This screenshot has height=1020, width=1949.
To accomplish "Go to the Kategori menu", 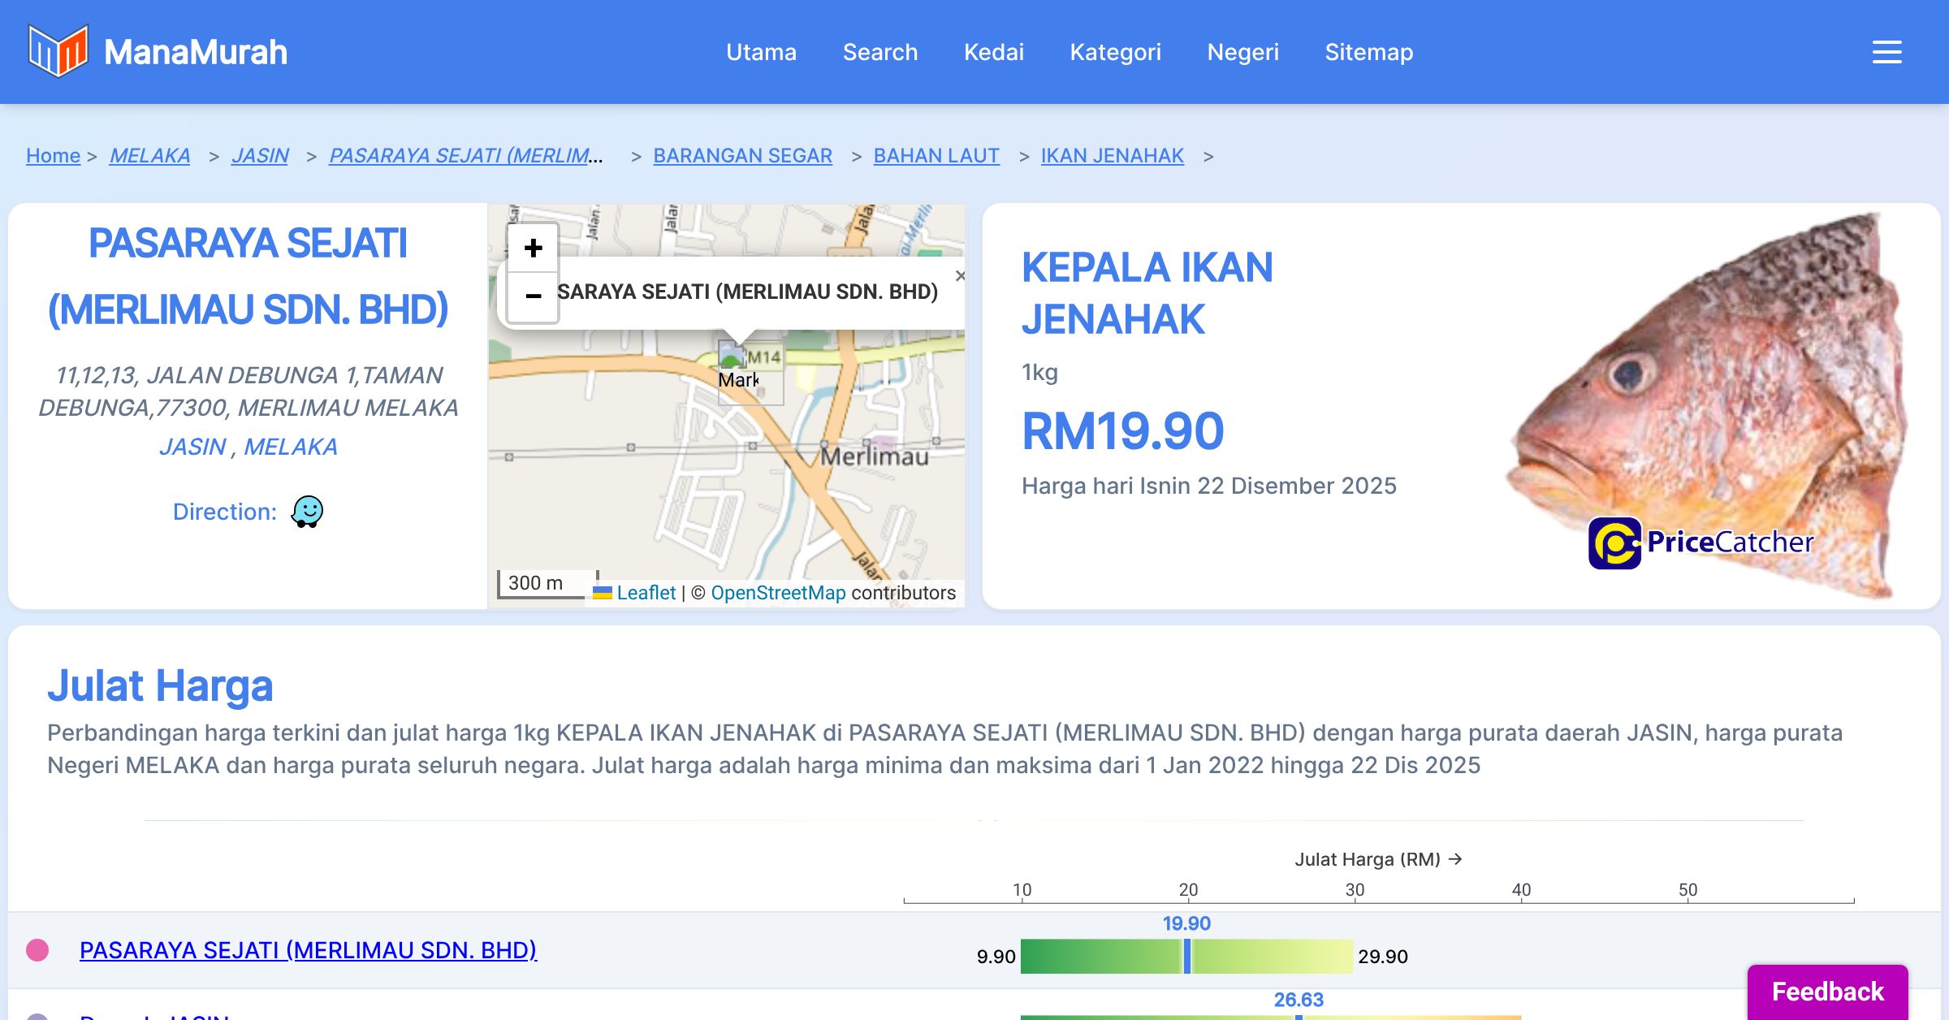I will [x=1115, y=52].
